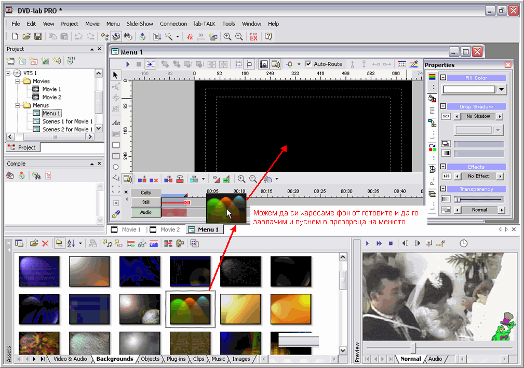Click the Zoom in magnifier in main toolbar
The height and width of the screenshot is (368, 524).
(x=227, y=36)
